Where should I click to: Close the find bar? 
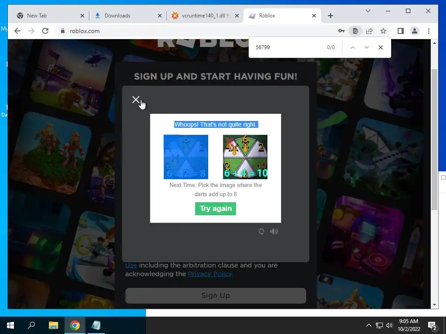pyautogui.click(x=381, y=47)
